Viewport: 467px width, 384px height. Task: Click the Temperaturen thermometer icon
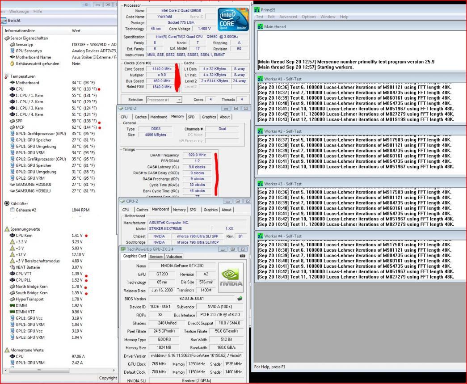(x=7, y=76)
